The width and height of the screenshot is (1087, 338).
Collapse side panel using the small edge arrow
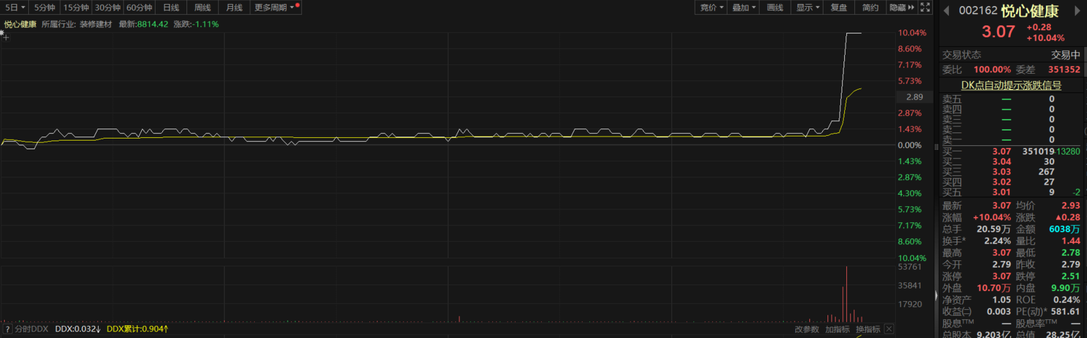point(935,294)
